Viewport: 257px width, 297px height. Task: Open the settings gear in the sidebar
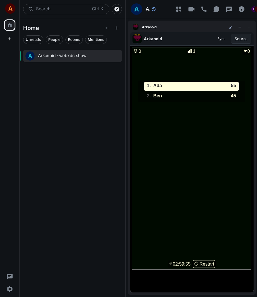click(10, 289)
